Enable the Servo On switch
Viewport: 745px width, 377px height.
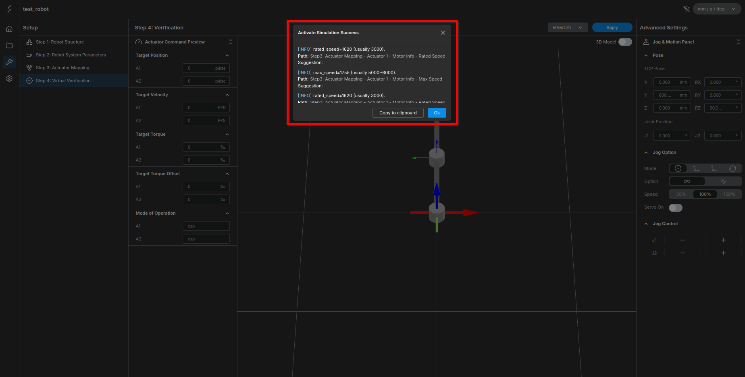[x=675, y=207]
